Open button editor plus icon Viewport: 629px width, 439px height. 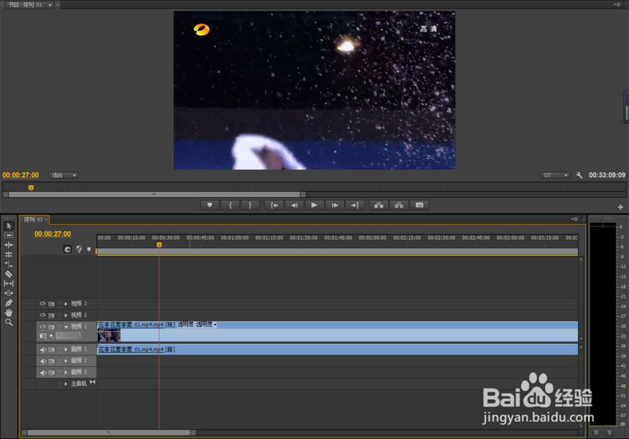[620, 207]
